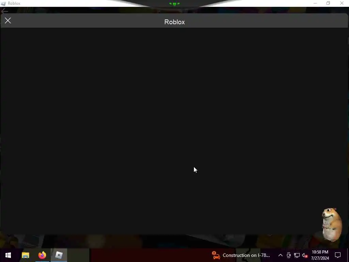Viewport: 349px width, 262px height.
Task: Select the Roblox taskbar icon
Action: (x=59, y=255)
